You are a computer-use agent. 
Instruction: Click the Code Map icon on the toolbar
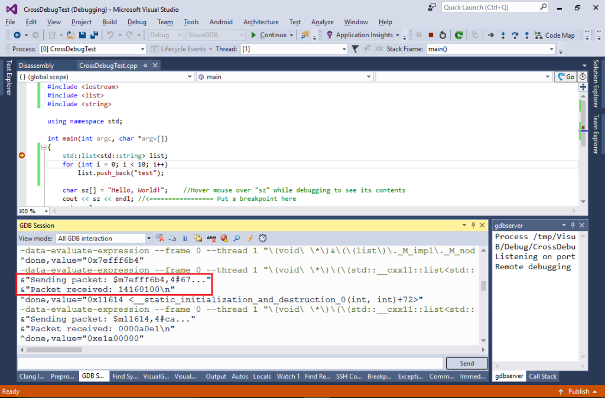point(539,35)
